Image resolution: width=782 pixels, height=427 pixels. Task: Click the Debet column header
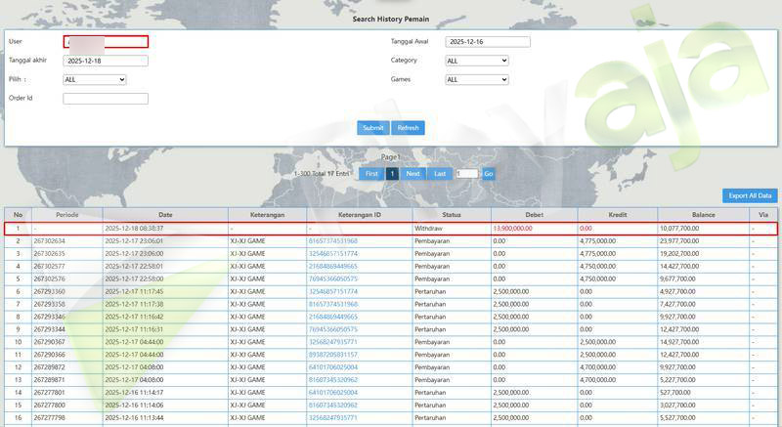534,215
